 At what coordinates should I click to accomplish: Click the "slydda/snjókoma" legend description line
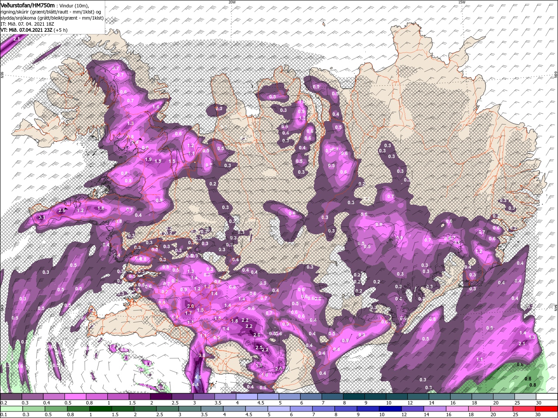coord(52,17)
